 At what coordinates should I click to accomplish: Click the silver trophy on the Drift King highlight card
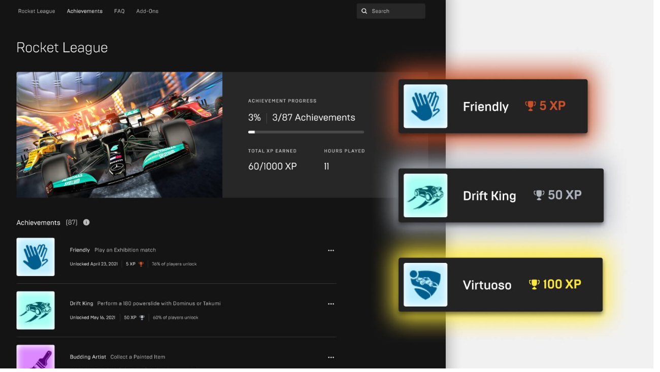pyautogui.click(x=539, y=195)
